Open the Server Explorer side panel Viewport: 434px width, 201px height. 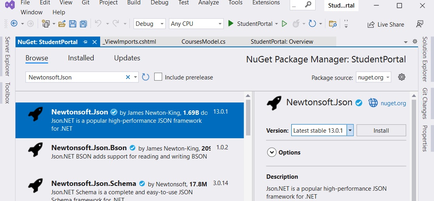pos(8,56)
